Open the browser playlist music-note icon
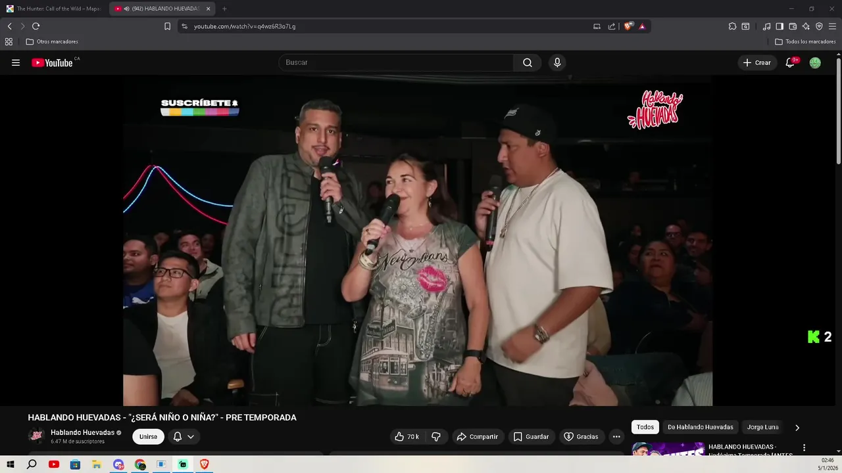The image size is (842, 473). (x=766, y=26)
